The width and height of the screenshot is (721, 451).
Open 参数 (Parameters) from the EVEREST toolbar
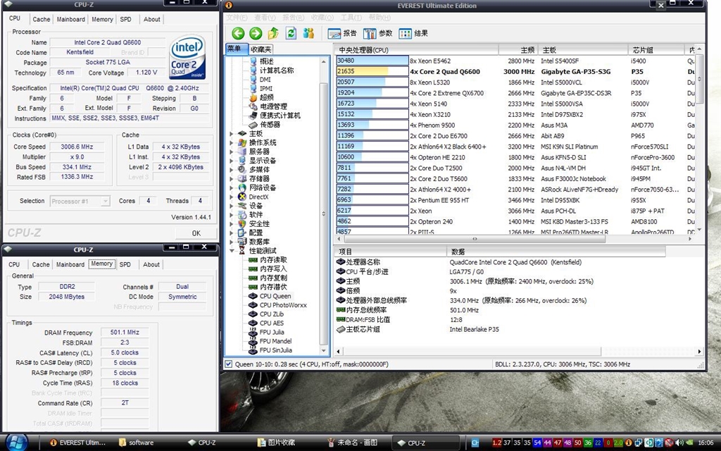click(377, 33)
